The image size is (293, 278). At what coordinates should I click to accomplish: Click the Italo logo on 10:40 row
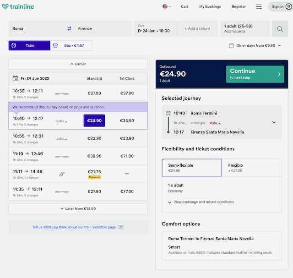click(x=62, y=121)
